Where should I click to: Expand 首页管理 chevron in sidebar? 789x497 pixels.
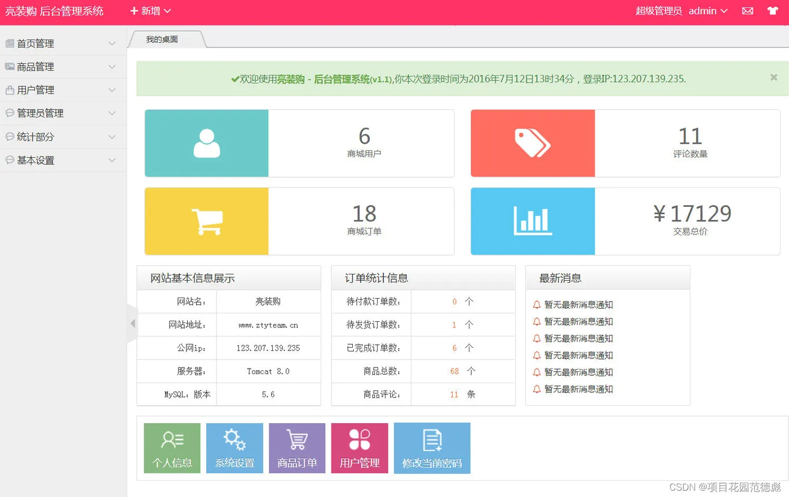tap(112, 43)
